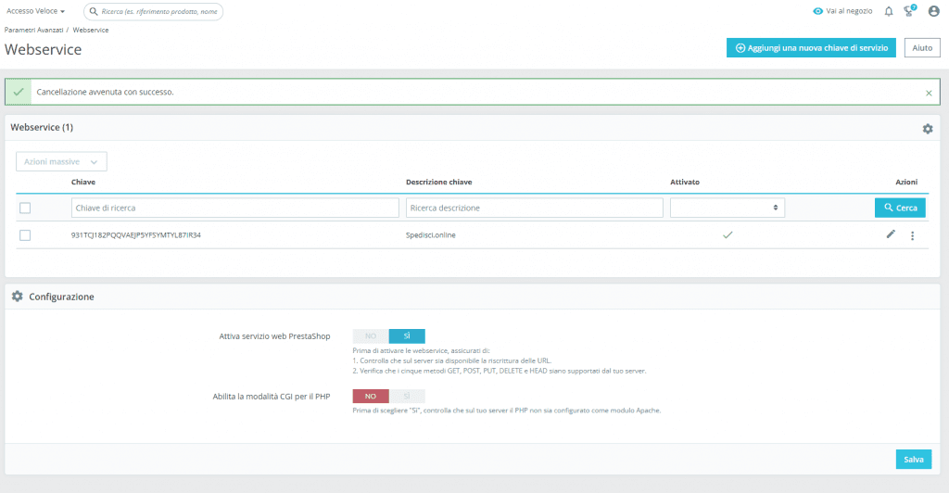
Task: Set Attiva servizio web PrestaShop to NO
Action: pyautogui.click(x=371, y=336)
